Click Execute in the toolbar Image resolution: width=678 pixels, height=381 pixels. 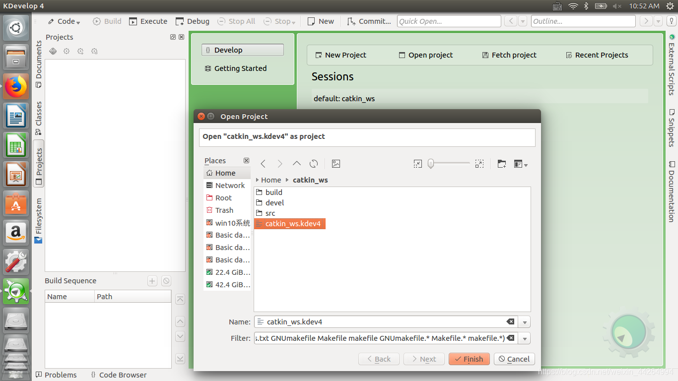(148, 21)
